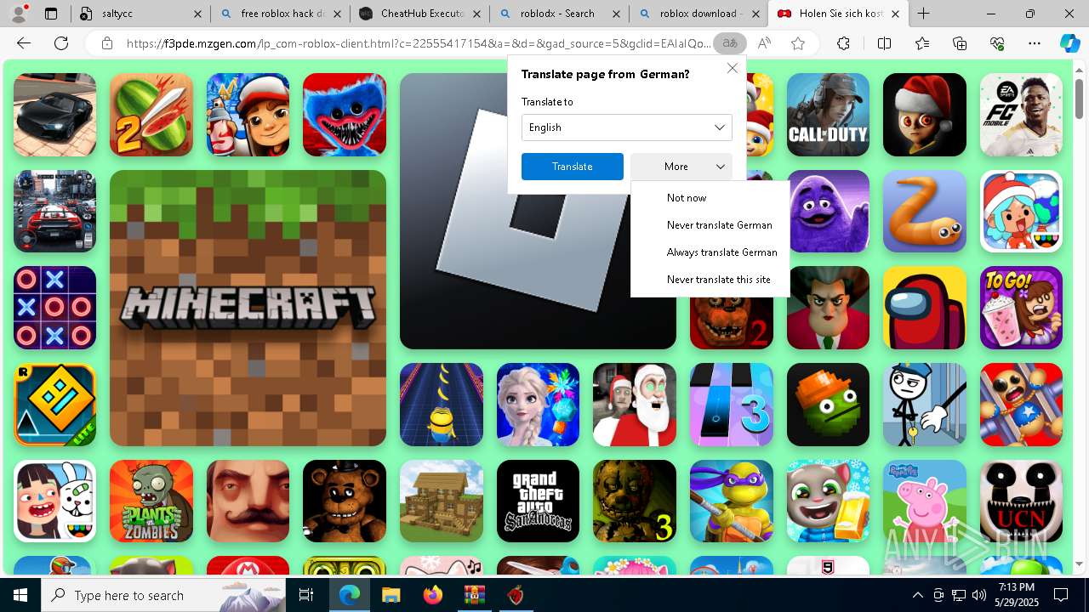Open the notifications action center
1089x612 pixels.
[x=1061, y=595]
